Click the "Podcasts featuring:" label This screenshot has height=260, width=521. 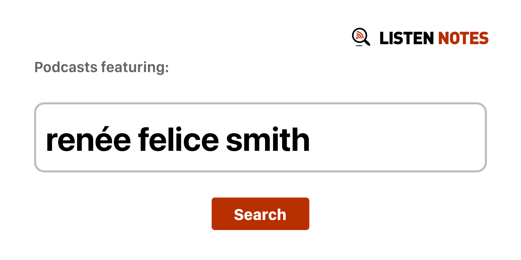pyautogui.click(x=102, y=67)
